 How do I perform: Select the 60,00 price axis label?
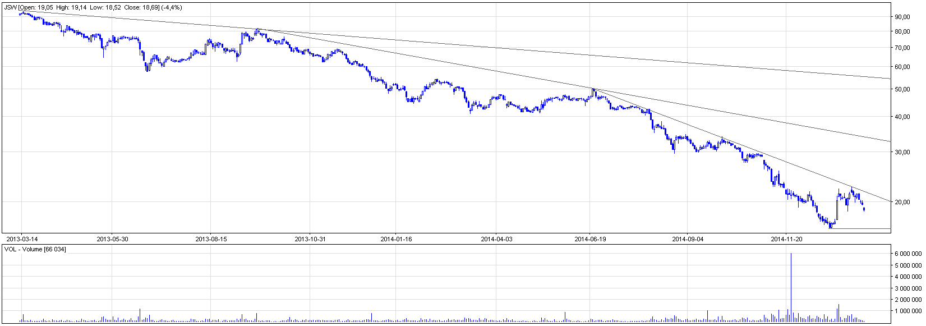902,67
